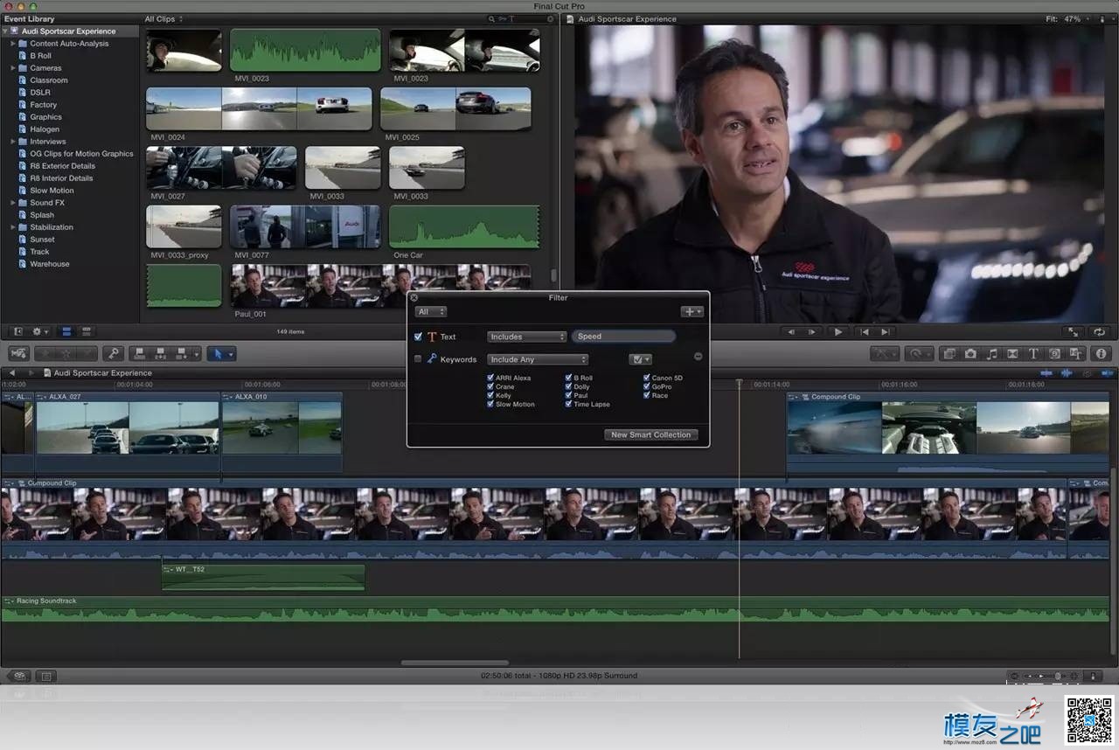
Task: Enable the Keywords filter checkbox
Action: click(x=418, y=359)
